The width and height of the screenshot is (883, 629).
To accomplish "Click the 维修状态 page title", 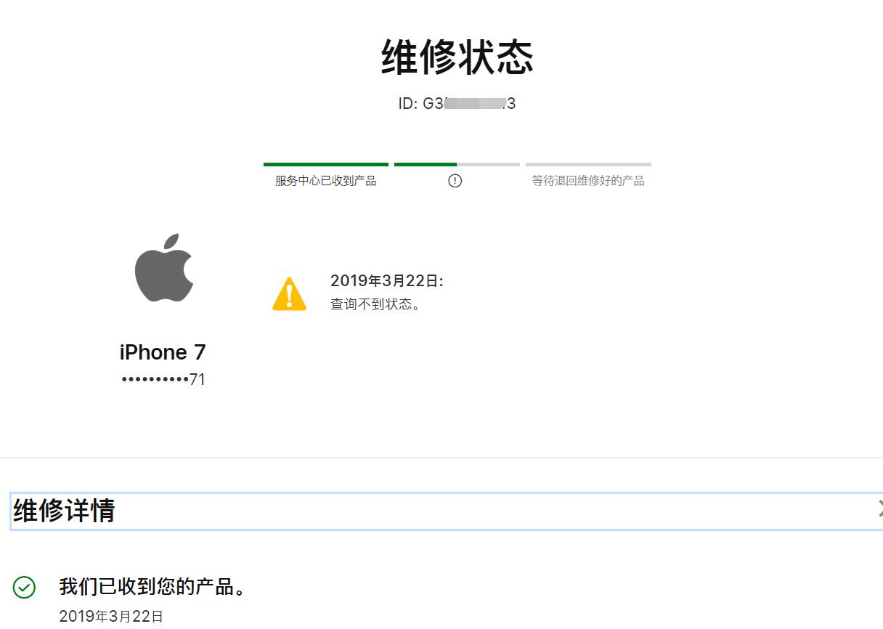I will (x=457, y=57).
